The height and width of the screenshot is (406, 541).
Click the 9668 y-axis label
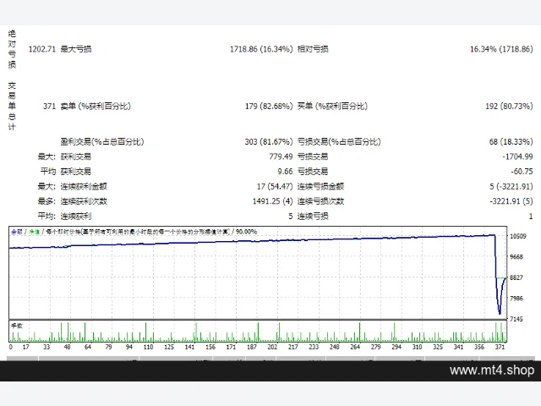[516, 257]
